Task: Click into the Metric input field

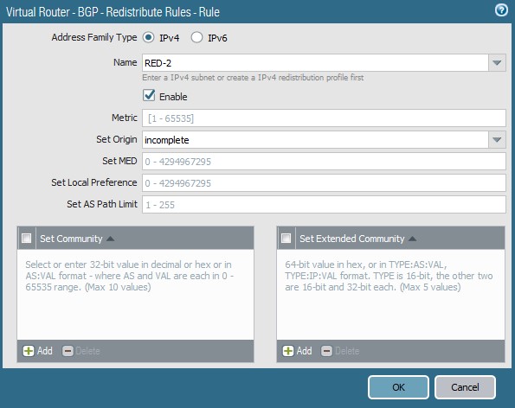Action: coord(324,118)
